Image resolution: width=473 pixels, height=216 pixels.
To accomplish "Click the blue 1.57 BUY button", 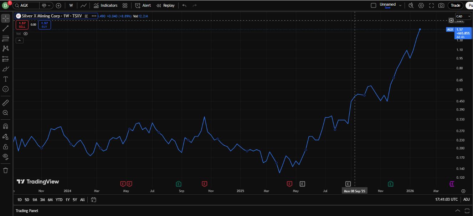I will (x=44, y=25).
